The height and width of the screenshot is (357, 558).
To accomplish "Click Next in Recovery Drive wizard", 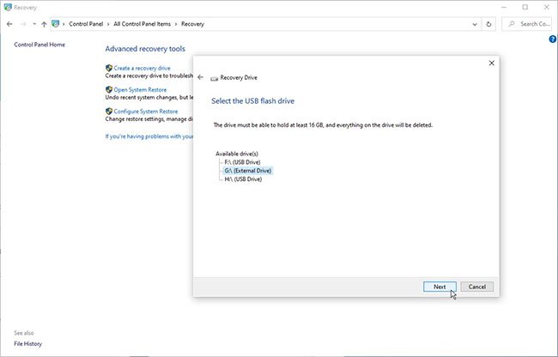I will click(x=440, y=287).
